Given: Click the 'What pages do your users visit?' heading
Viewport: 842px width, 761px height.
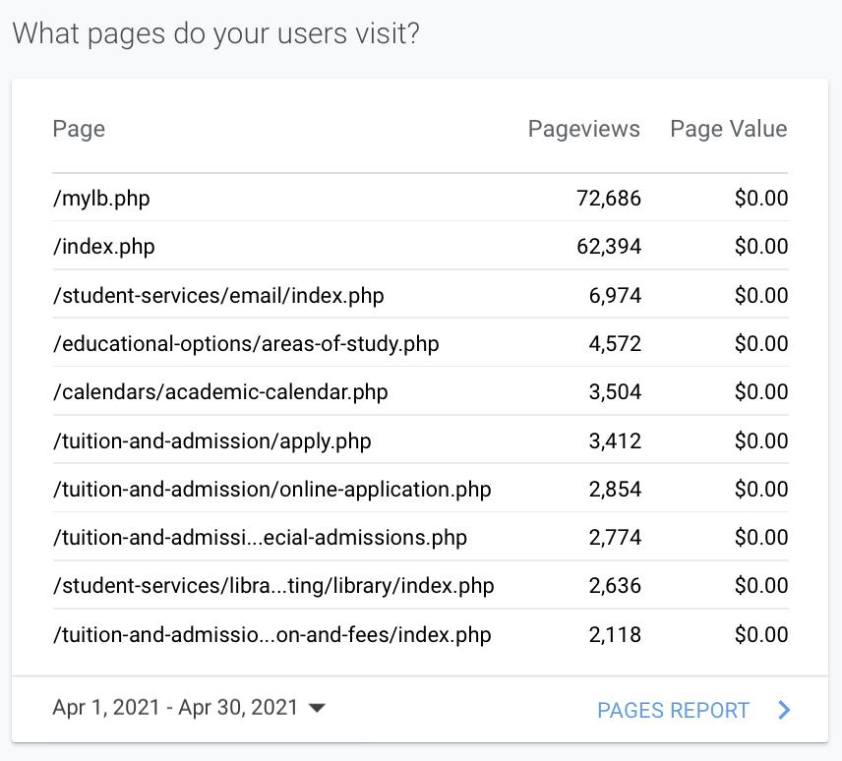Looking at the screenshot, I should click(x=215, y=33).
